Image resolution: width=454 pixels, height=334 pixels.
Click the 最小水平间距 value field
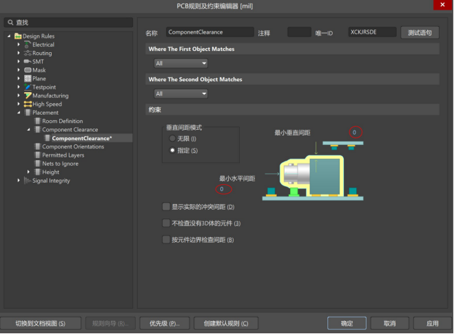click(x=222, y=189)
